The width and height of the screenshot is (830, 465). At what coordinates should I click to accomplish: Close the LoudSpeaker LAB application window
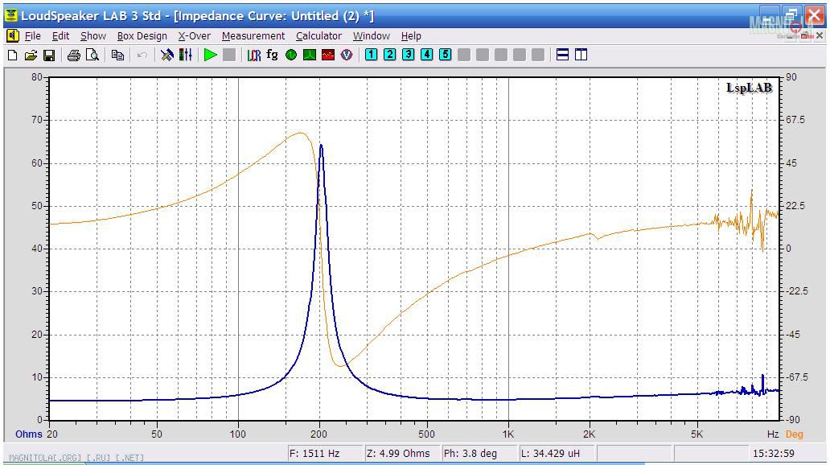click(x=814, y=15)
